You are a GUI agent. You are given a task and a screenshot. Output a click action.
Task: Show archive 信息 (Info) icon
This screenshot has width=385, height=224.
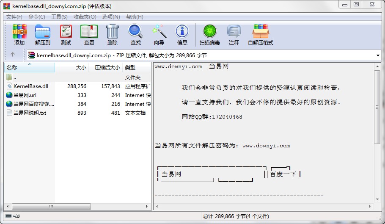(x=182, y=32)
